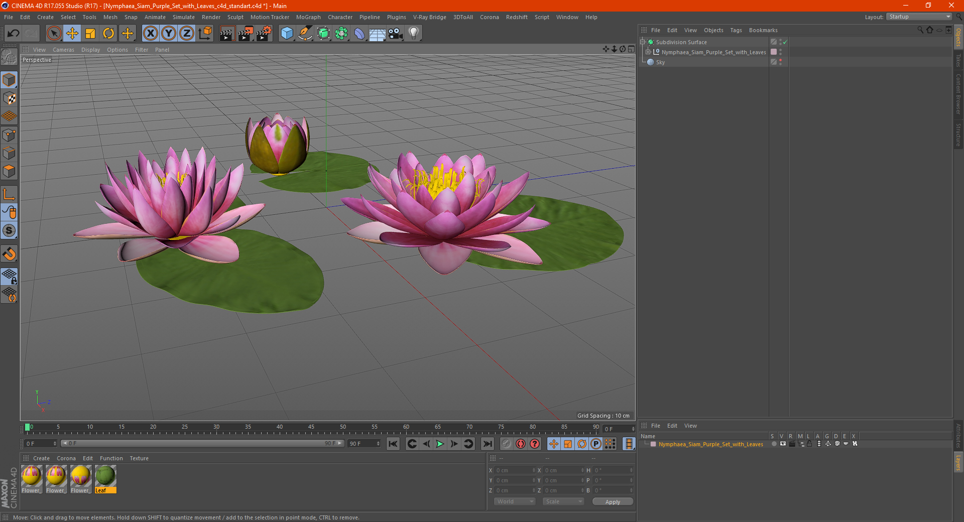Viewport: 964px width, 522px height.
Task: Select the Leaf material swatch
Action: pyautogui.click(x=105, y=479)
